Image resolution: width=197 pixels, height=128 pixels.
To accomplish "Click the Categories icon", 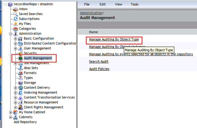I will point(16,29).
